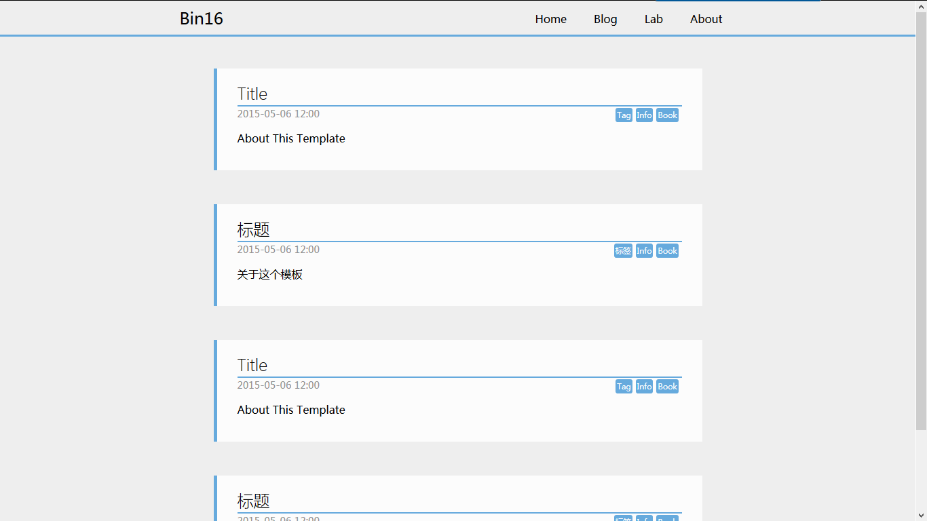Viewport: 927px width, 521px height.
Task: Click the Tag label on first post
Action: [624, 115]
